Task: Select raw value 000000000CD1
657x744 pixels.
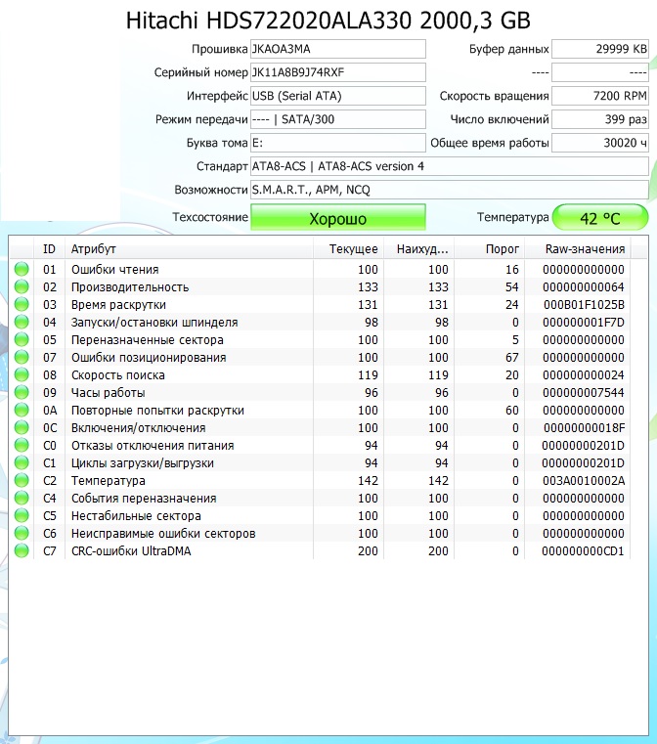Action: 583,550
